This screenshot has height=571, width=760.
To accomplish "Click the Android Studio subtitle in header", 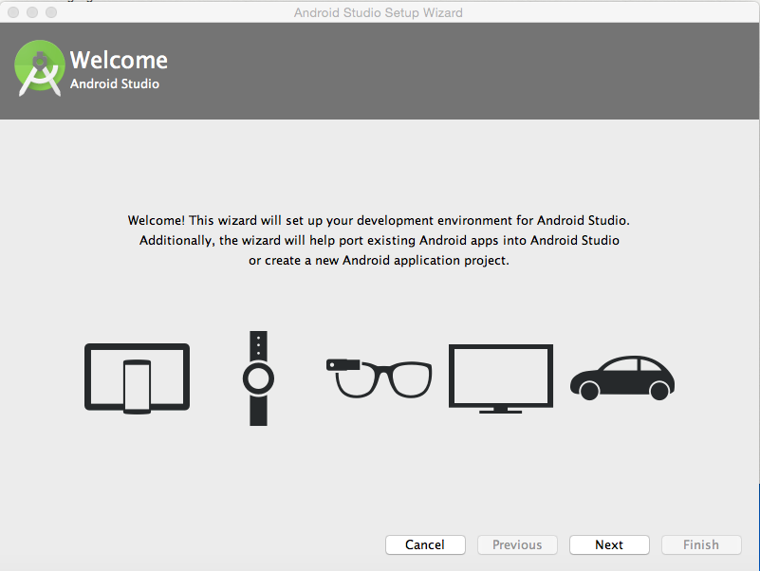I will click(115, 83).
